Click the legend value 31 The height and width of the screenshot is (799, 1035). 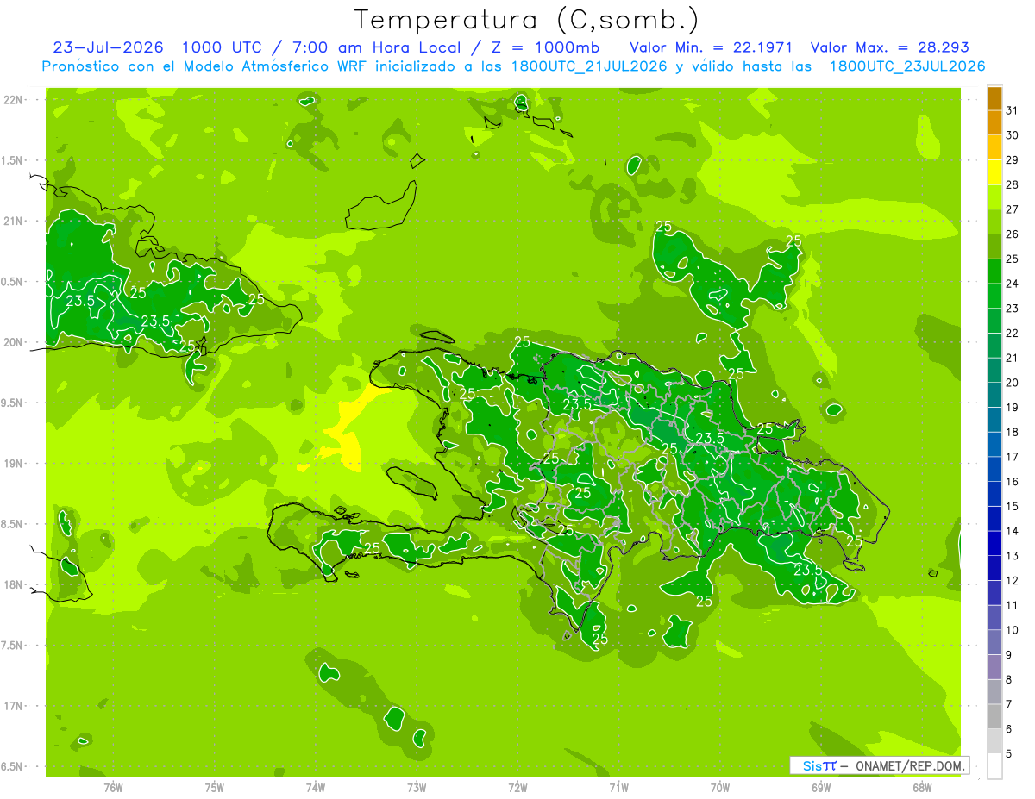1013,110
